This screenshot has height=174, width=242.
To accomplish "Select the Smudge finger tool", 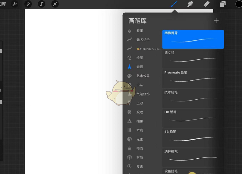I will pos(190,4).
